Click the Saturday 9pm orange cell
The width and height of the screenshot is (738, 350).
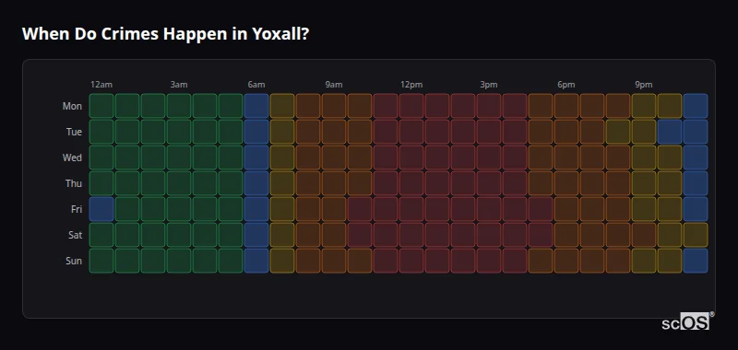tap(644, 235)
